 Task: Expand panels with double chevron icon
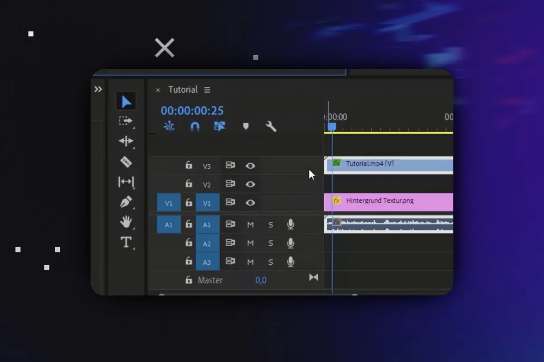point(98,89)
